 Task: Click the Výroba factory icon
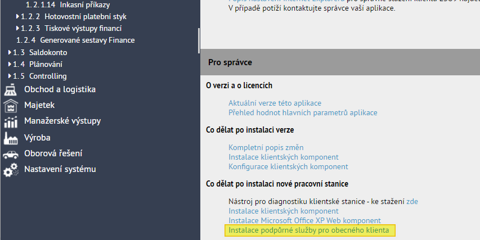10,138
